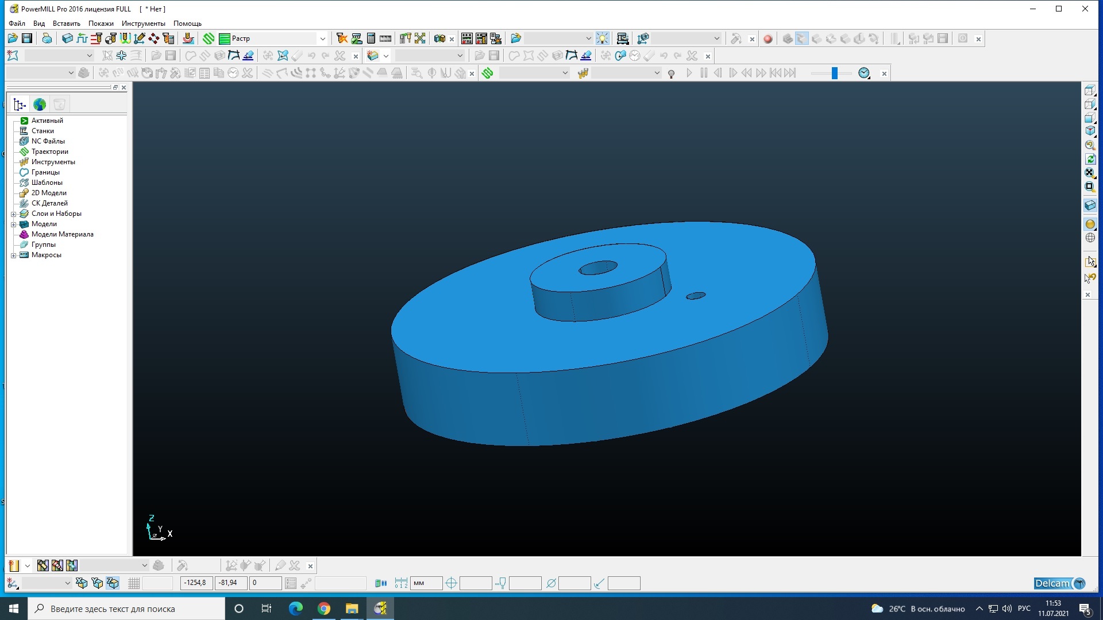
Task: Switch to explorer tree tab icon
Action: [x=20, y=104]
